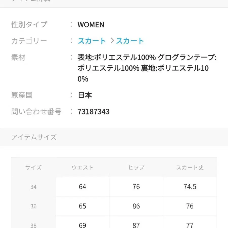The width and height of the screenshot is (228, 228).
Task: Select size 34 in the size table
Action: pos(33,187)
